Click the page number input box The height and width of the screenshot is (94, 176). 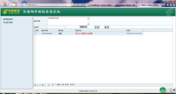(46, 85)
